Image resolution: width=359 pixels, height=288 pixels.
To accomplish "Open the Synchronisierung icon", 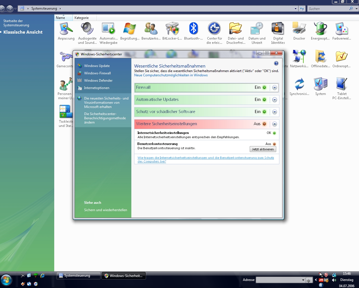I will click(x=299, y=86).
